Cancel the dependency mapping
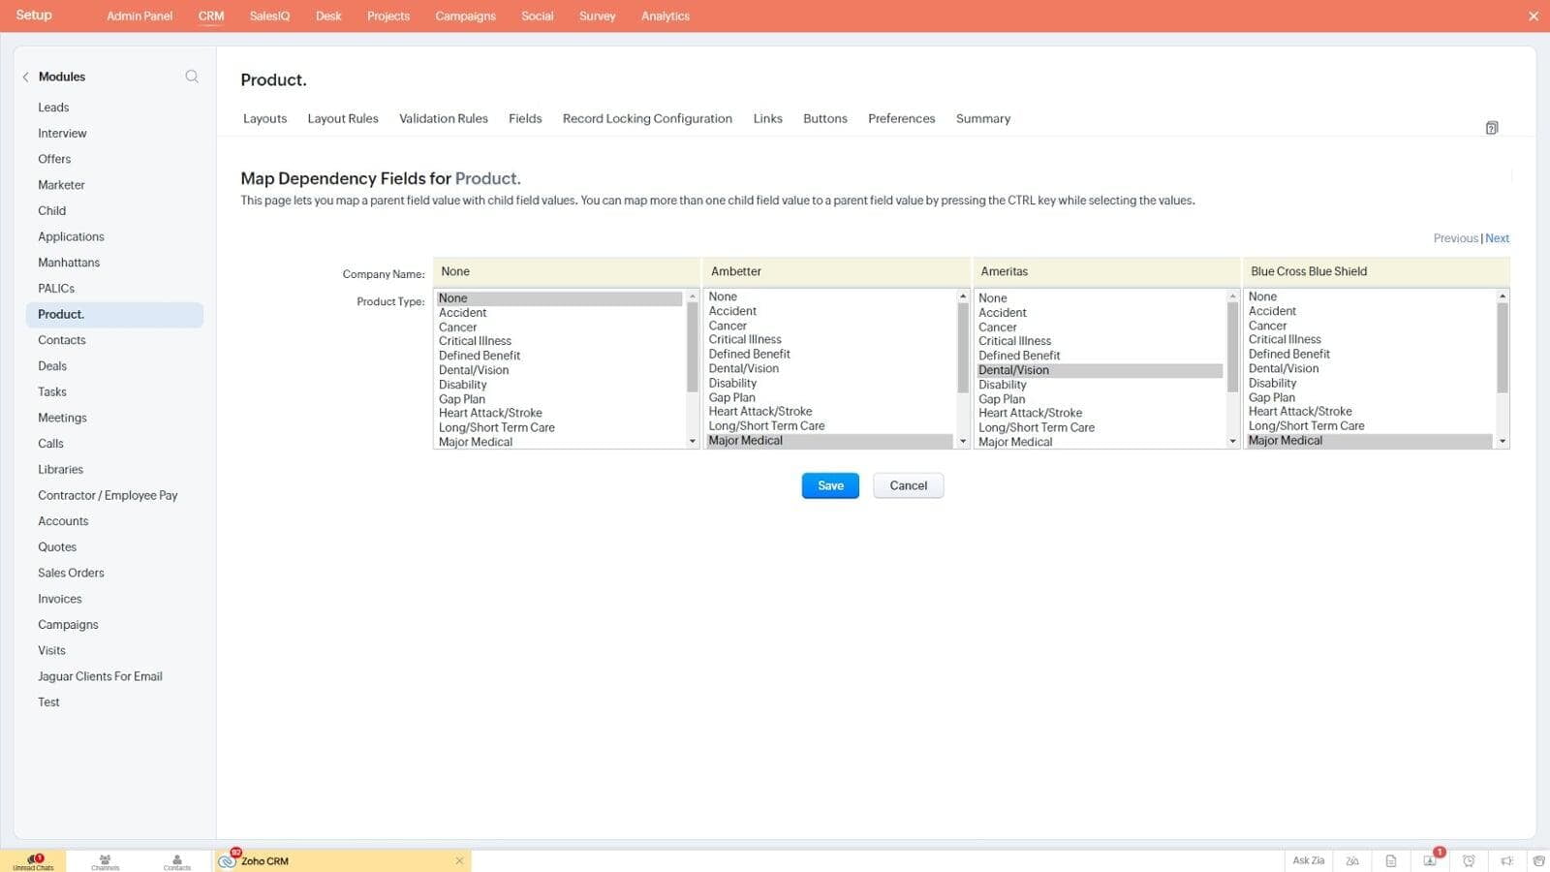The height and width of the screenshot is (872, 1550). 909,485
